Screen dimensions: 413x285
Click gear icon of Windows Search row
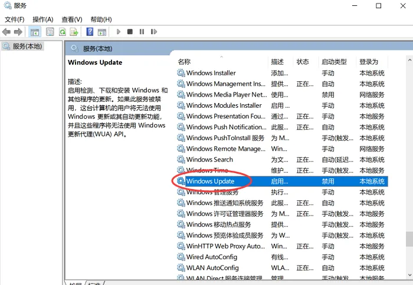[181, 160]
